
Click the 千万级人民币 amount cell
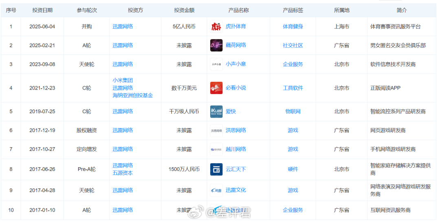184,111
